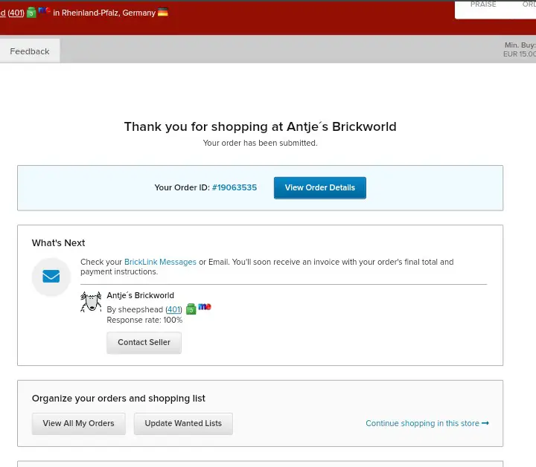Image resolution: width=536 pixels, height=467 pixels.
Task: Open order ID #19063535 link
Action: pyautogui.click(x=234, y=187)
